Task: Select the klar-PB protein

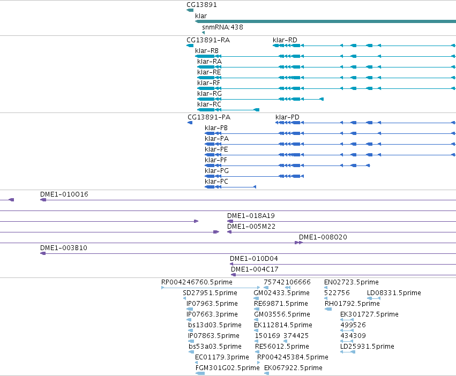Action: [x=216, y=128]
